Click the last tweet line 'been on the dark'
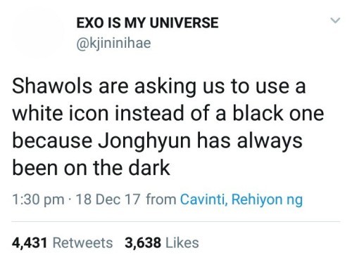The width and height of the screenshot is (352, 255). point(91,168)
